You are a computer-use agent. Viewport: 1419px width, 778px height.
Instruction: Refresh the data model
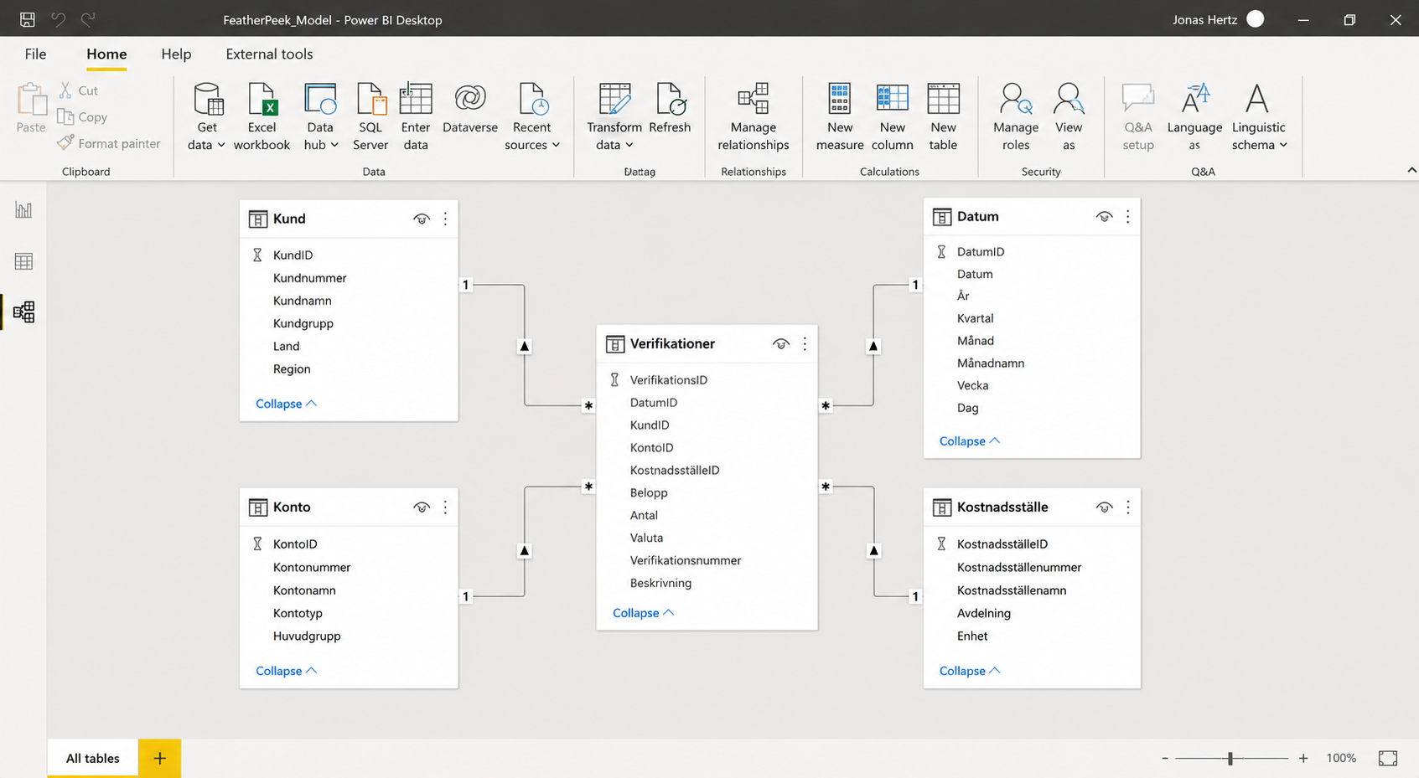670,109
